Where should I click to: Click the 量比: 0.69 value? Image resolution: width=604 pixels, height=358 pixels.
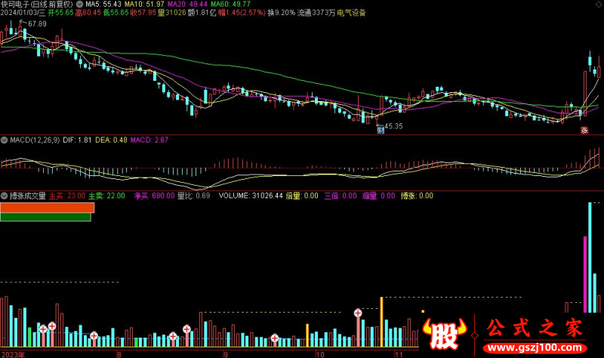(x=193, y=196)
